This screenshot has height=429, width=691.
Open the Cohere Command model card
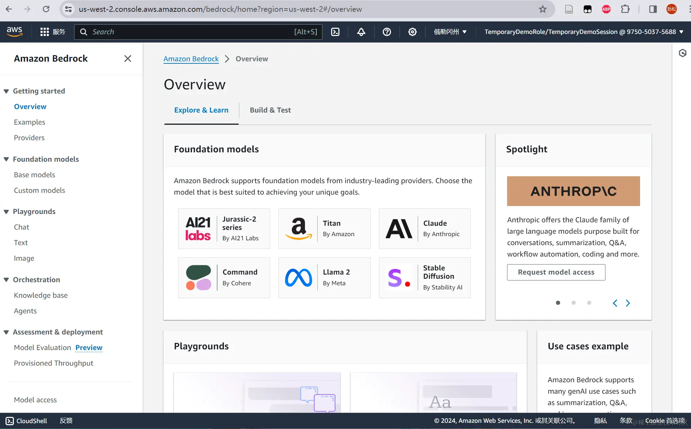coord(224,277)
